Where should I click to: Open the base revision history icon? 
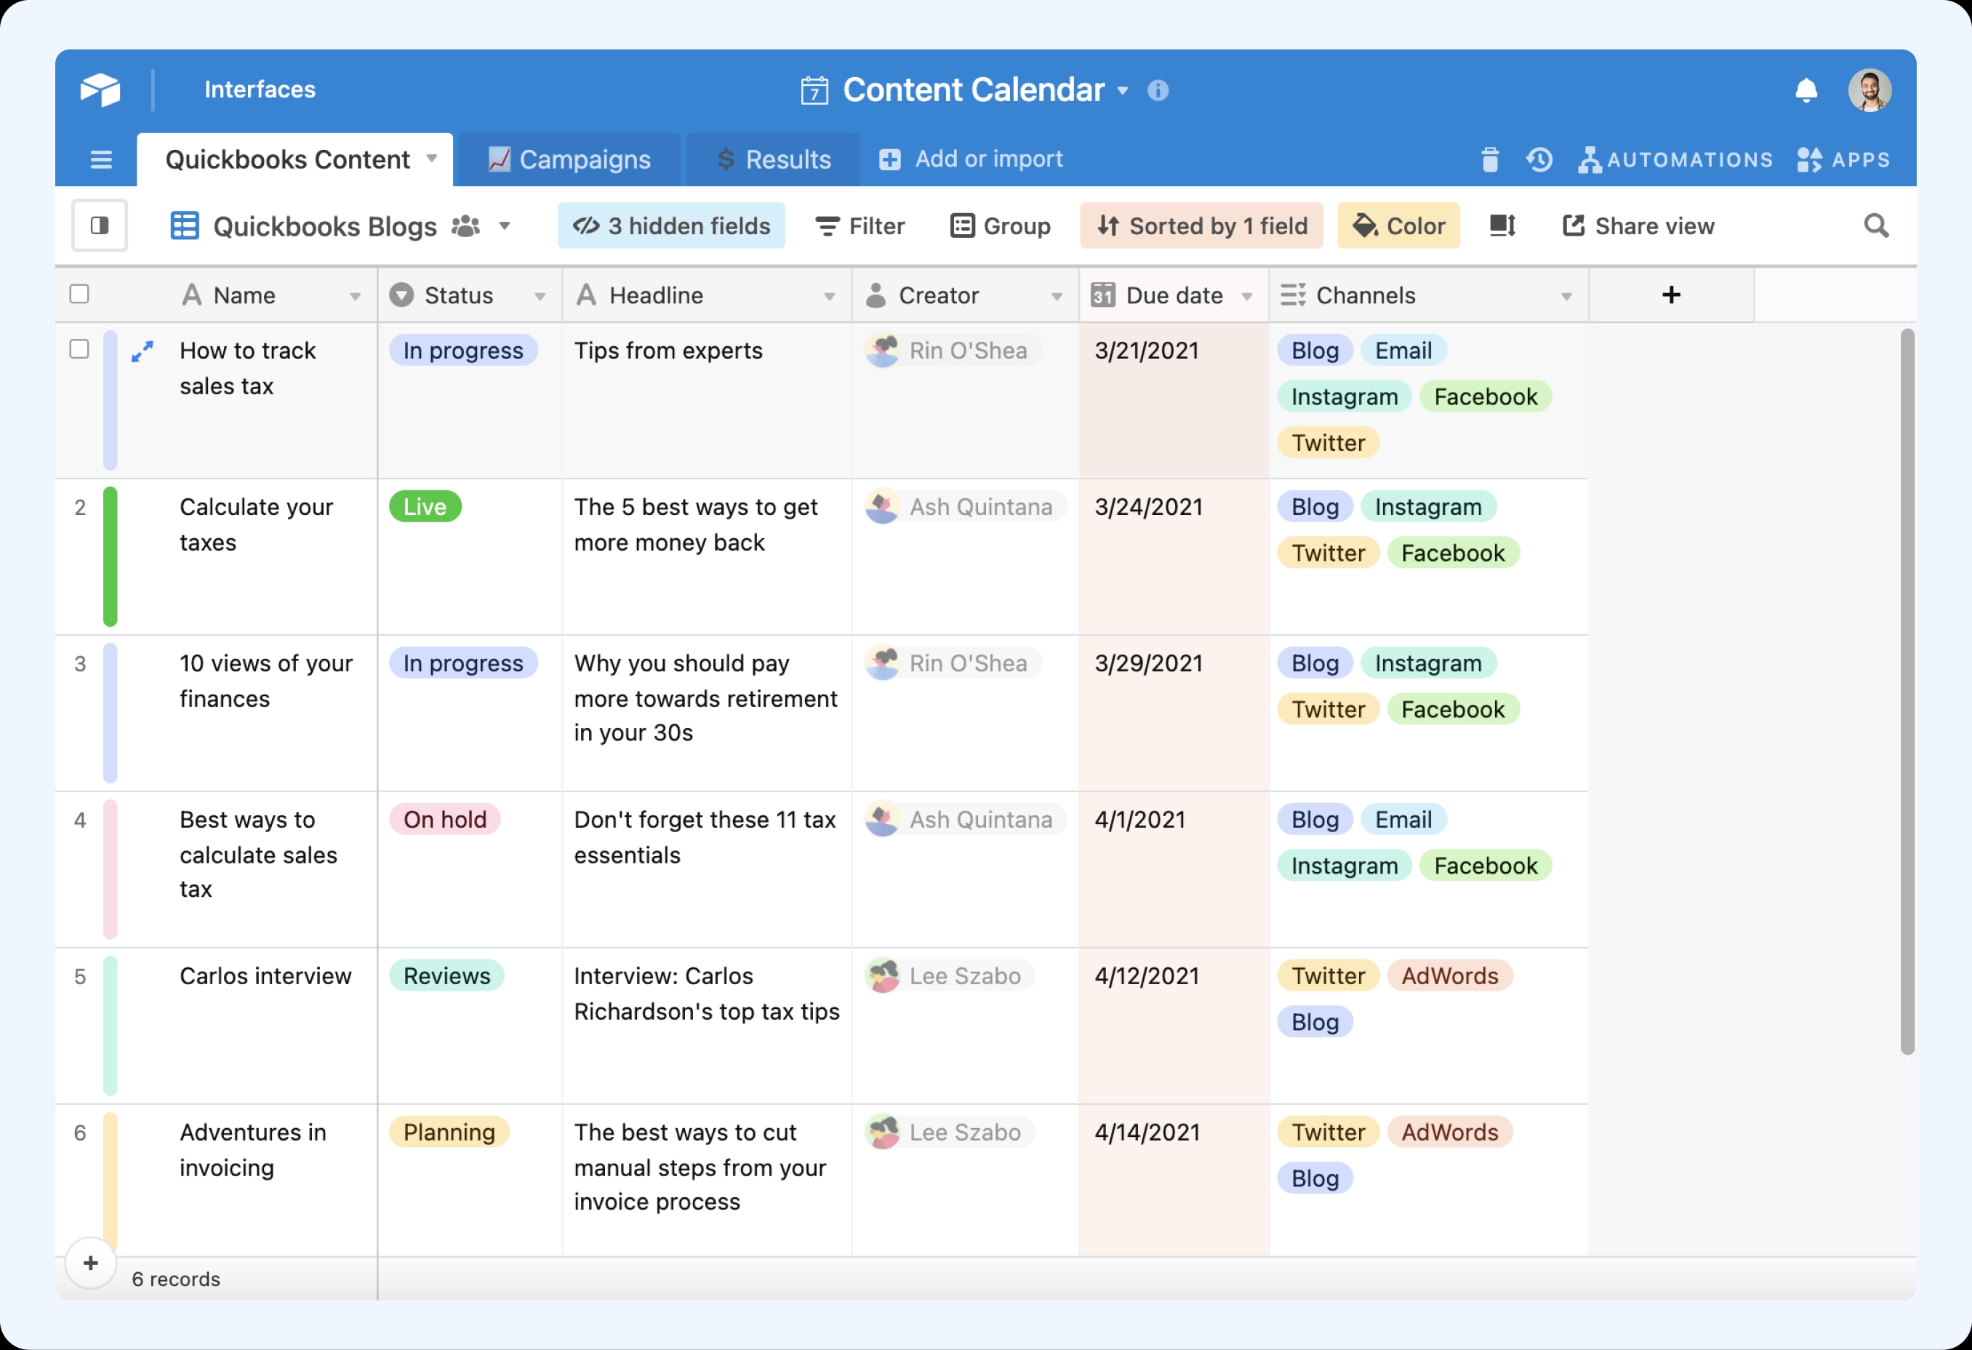pos(1539,159)
